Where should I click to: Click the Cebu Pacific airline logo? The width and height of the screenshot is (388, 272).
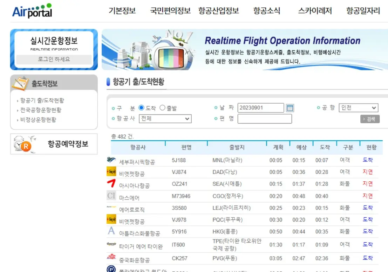tap(111, 160)
